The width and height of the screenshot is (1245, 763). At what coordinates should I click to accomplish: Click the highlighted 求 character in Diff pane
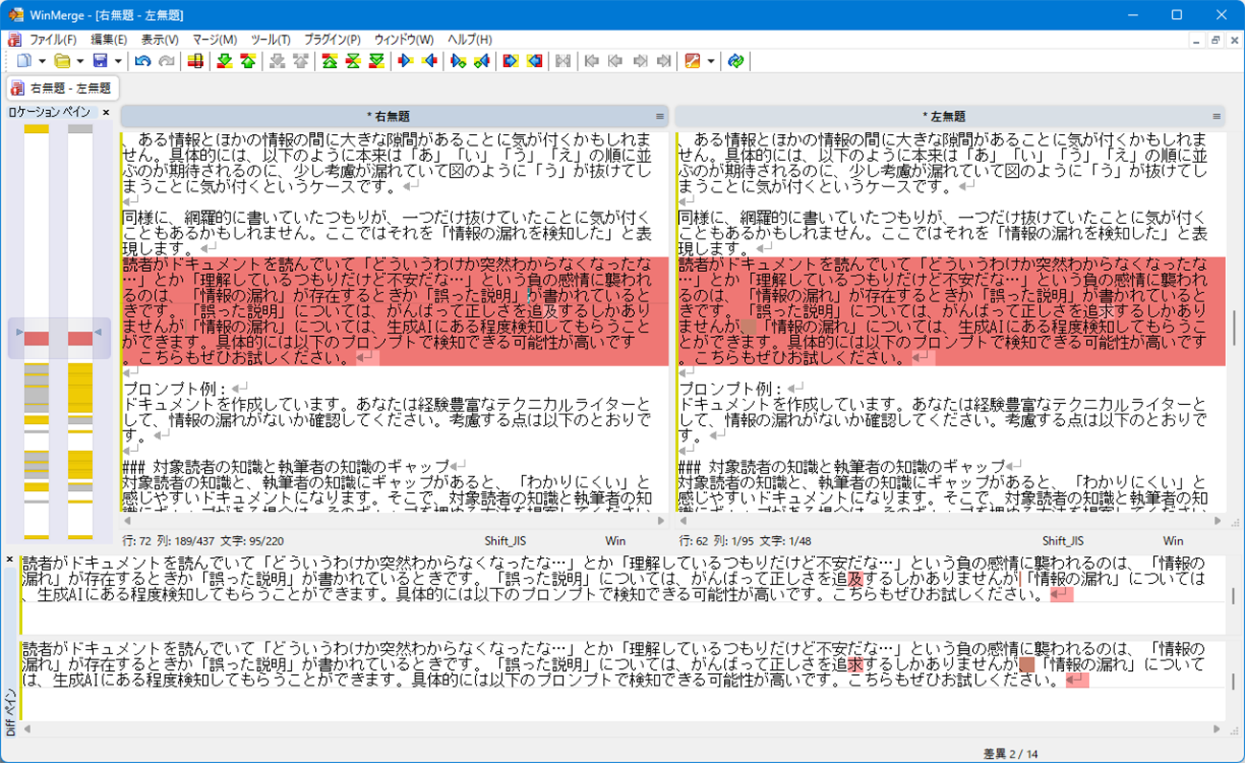tap(855, 664)
